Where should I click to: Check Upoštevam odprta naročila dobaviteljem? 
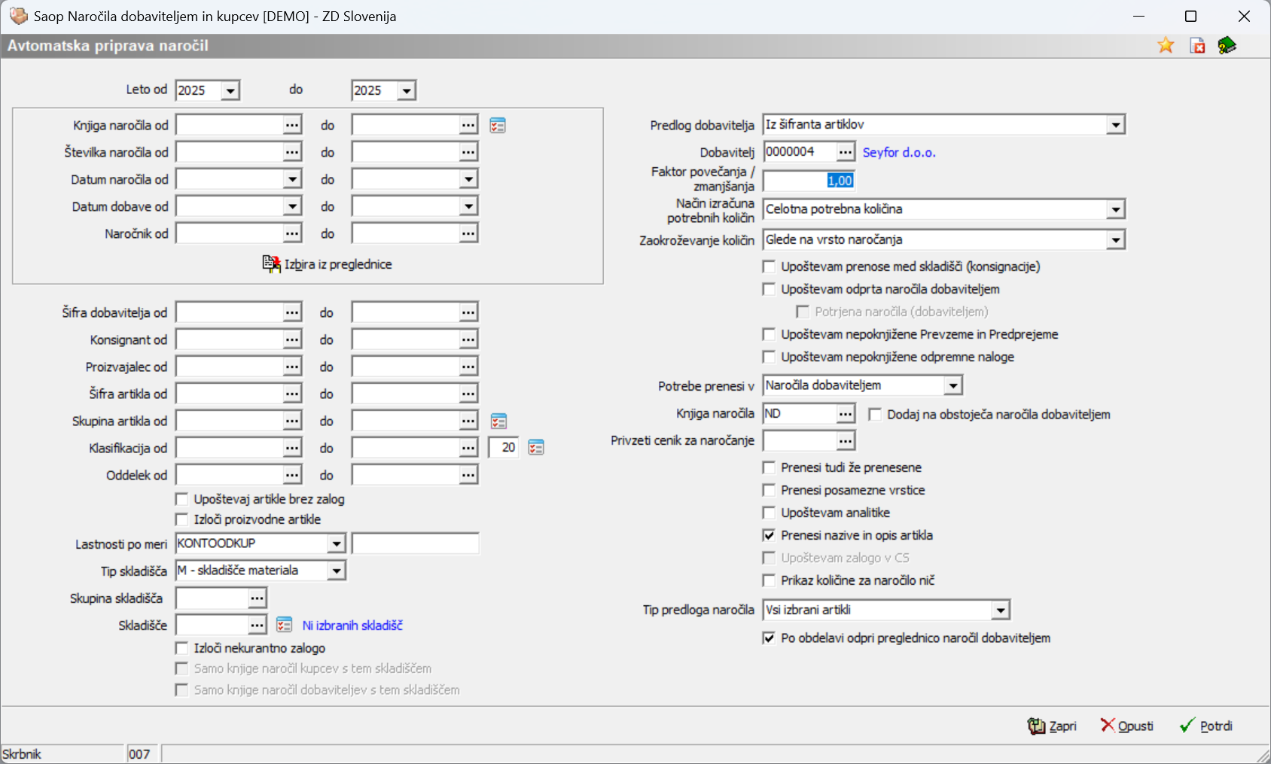[x=769, y=289]
